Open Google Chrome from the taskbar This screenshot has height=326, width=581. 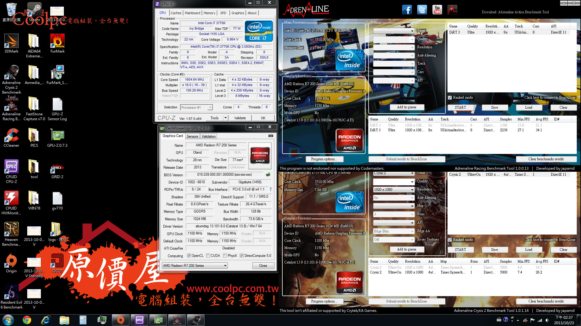pyautogui.click(x=27, y=320)
